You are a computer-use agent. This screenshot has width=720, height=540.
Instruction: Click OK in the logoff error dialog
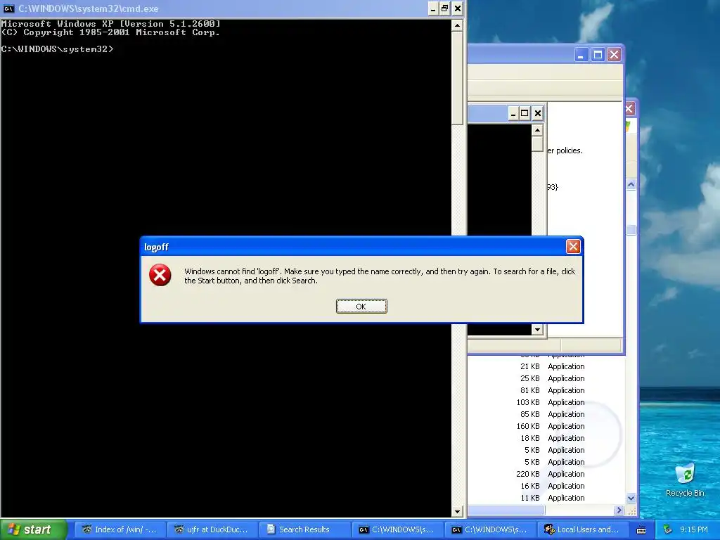361,307
